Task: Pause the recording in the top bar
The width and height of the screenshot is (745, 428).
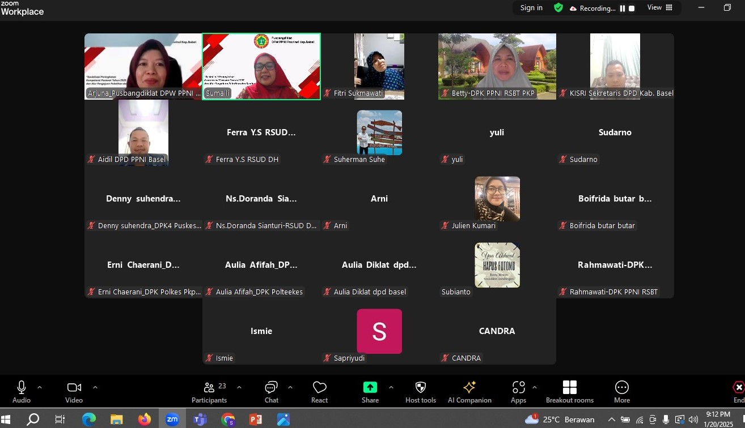Action: click(x=622, y=8)
